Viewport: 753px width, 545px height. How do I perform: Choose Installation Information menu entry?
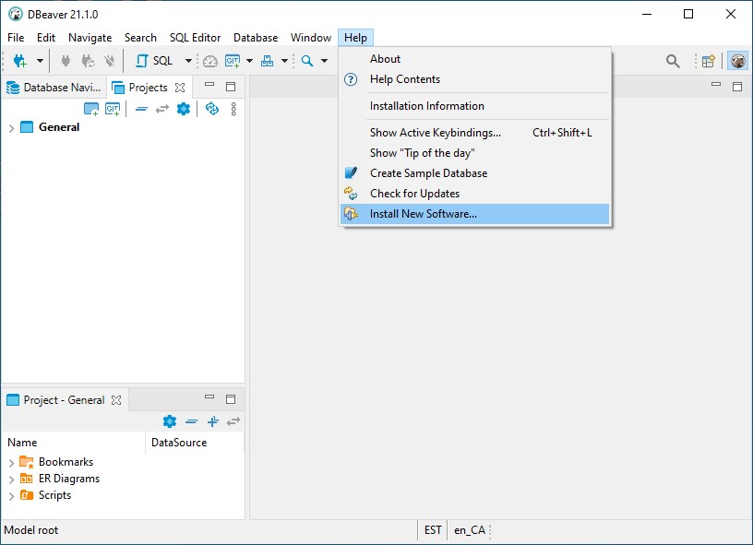click(x=475, y=106)
